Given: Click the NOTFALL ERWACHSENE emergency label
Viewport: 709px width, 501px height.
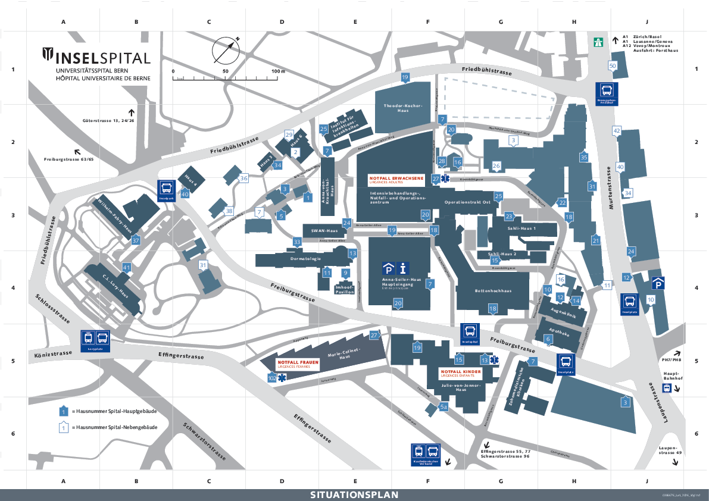Looking at the screenshot, I should 396,180.
